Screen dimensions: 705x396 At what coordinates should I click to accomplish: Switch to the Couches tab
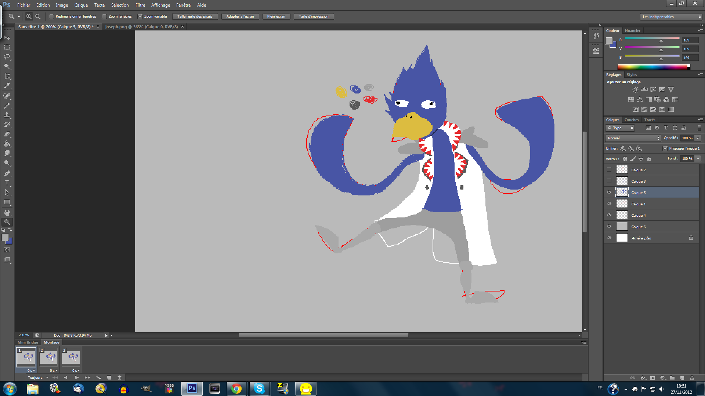click(x=632, y=120)
